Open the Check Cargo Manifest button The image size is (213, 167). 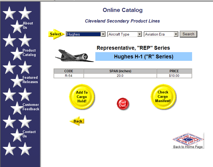163,97
